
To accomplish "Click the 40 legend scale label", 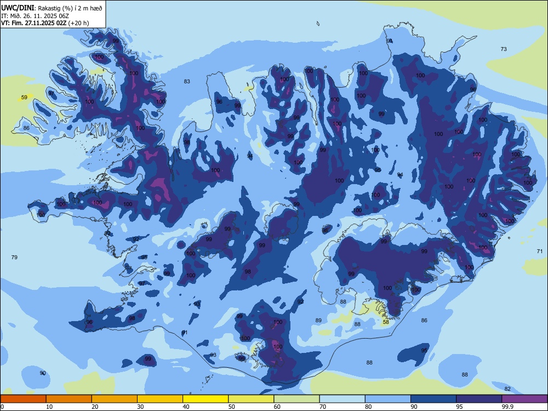I will (x=186, y=407).
